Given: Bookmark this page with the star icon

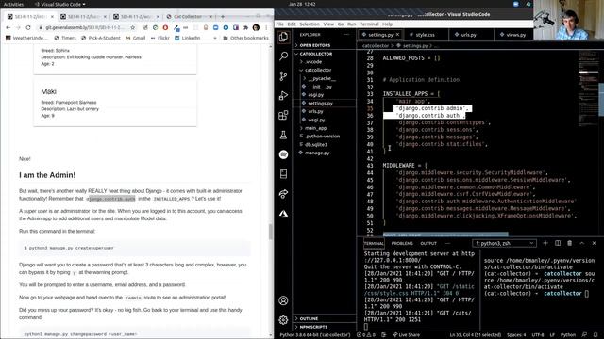Looking at the screenshot, I should pyautogui.click(x=133, y=27).
